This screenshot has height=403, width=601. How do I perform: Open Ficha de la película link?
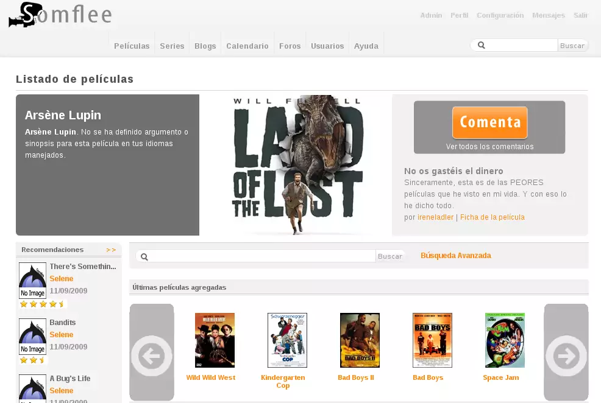pyautogui.click(x=492, y=217)
